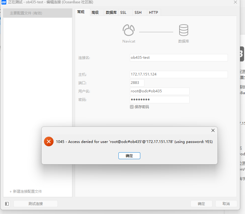This screenshot has width=245, height=214.
Task: Toggle the sidebar panel icon at bottom left
Action: (7, 204)
